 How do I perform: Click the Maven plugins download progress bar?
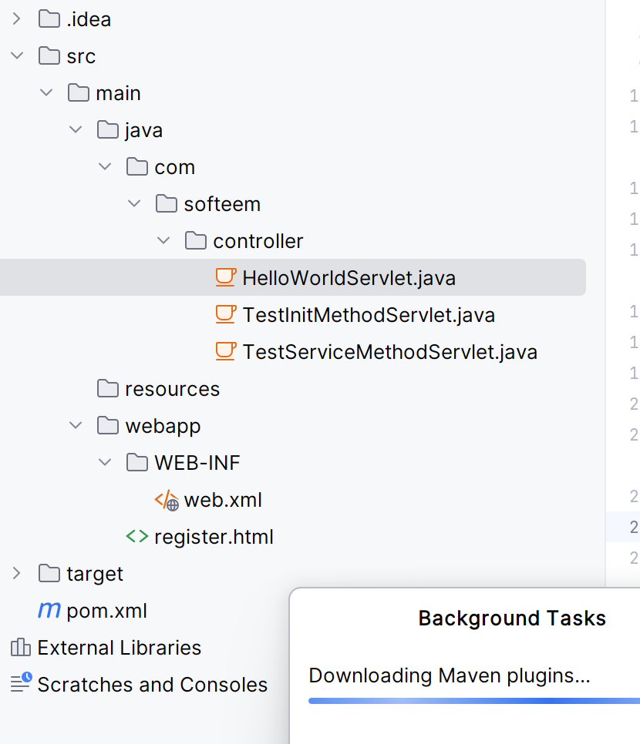click(473, 700)
